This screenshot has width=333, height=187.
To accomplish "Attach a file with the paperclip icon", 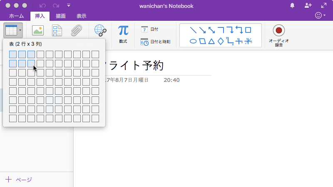I will [x=77, y=30].
